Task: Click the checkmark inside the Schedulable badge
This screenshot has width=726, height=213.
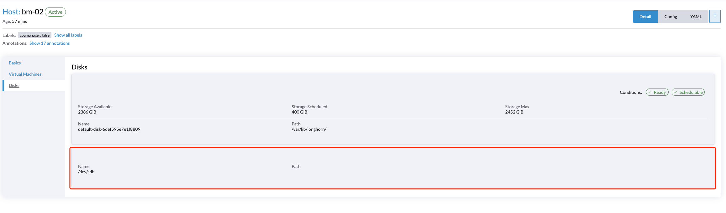Action: 676,92
